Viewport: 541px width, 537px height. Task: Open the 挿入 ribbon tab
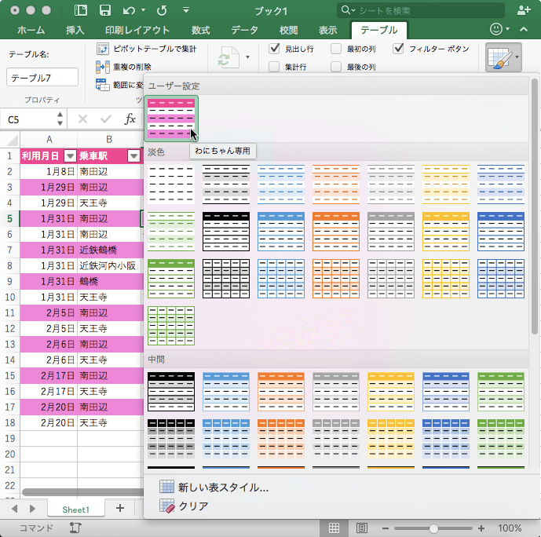[x=75, y=30]
